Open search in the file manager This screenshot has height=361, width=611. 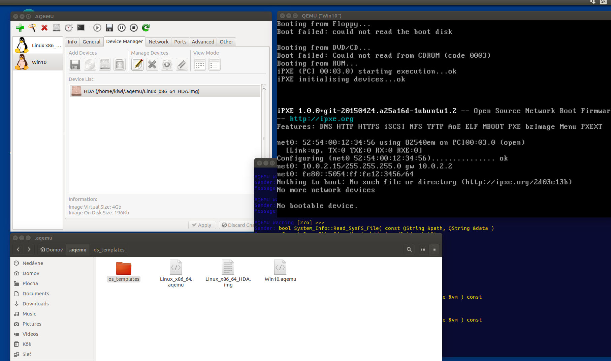coord(409,249)
